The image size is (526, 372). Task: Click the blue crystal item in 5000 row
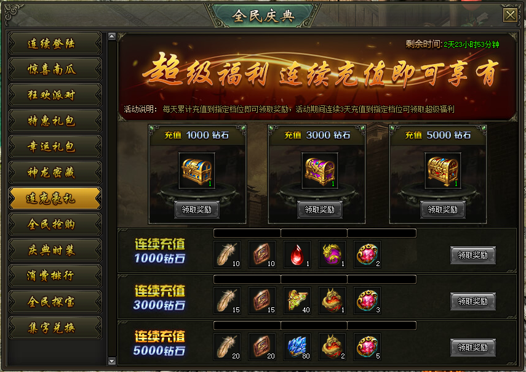click(x=297, y=347)
